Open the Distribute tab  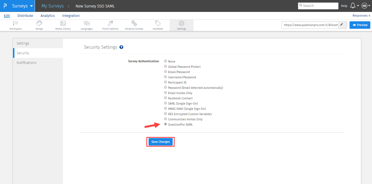25,15
